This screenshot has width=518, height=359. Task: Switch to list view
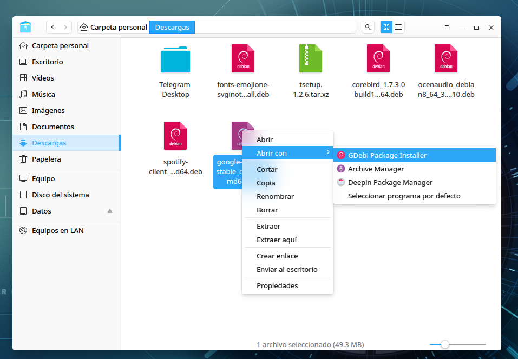(x=399, y=27)
